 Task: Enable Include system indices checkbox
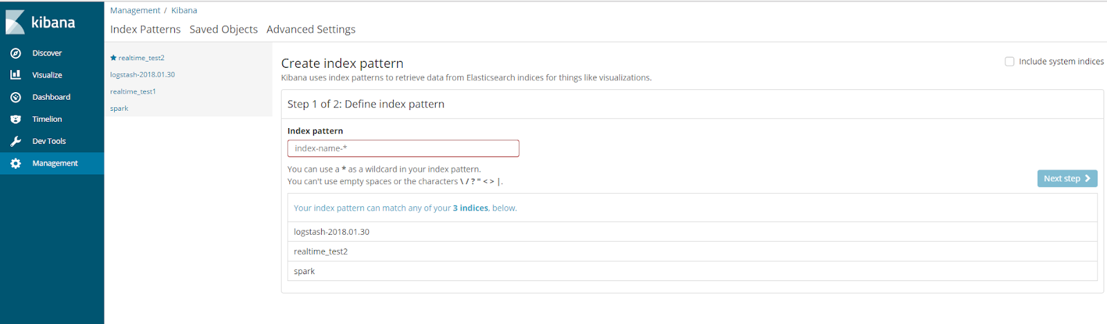point(1009,62)
